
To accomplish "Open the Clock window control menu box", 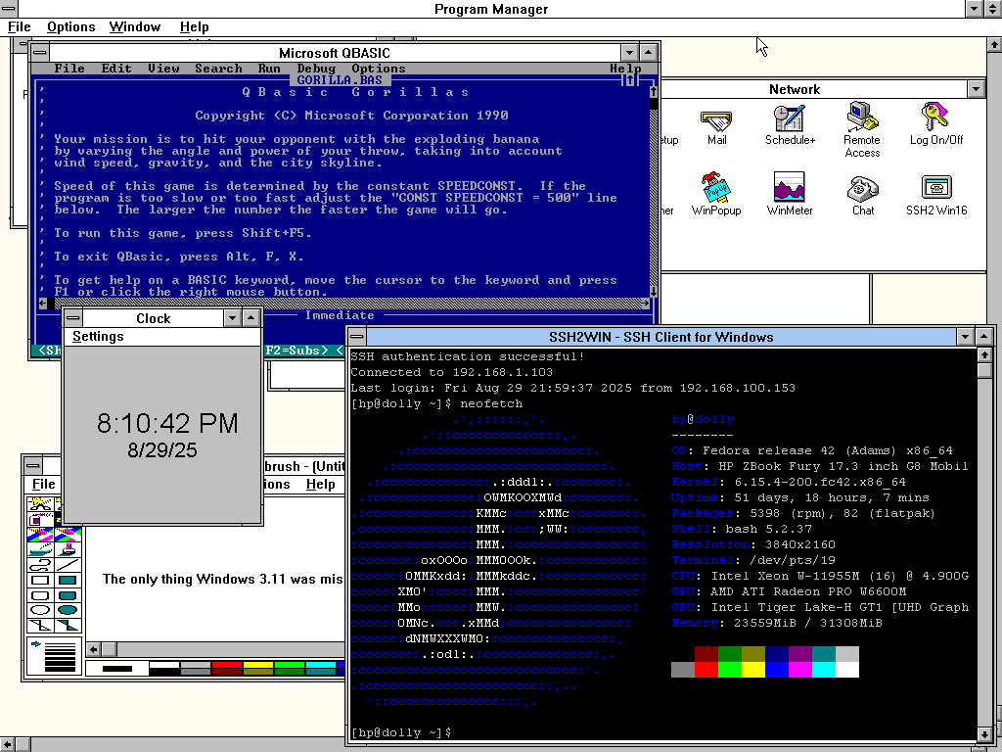I will click(x=73, y=318).
